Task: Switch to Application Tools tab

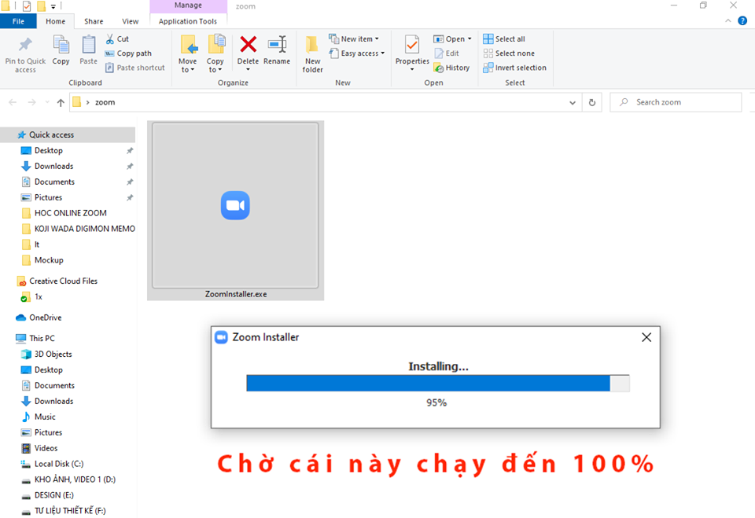Action: click(188, 21)
